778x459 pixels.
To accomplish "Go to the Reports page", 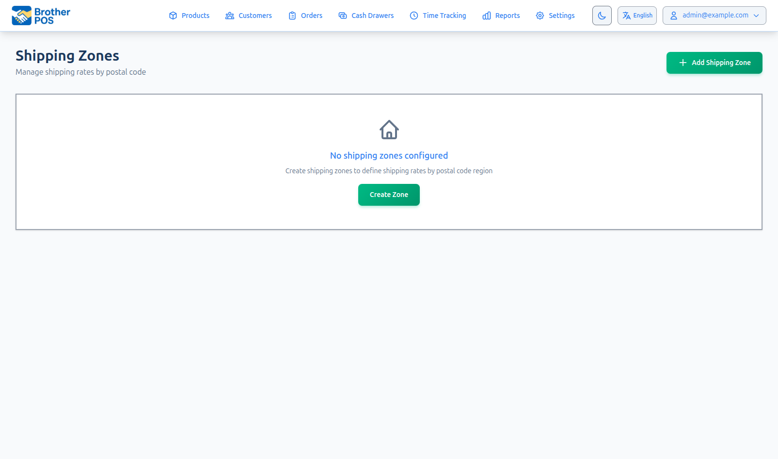I will [507, 16].
